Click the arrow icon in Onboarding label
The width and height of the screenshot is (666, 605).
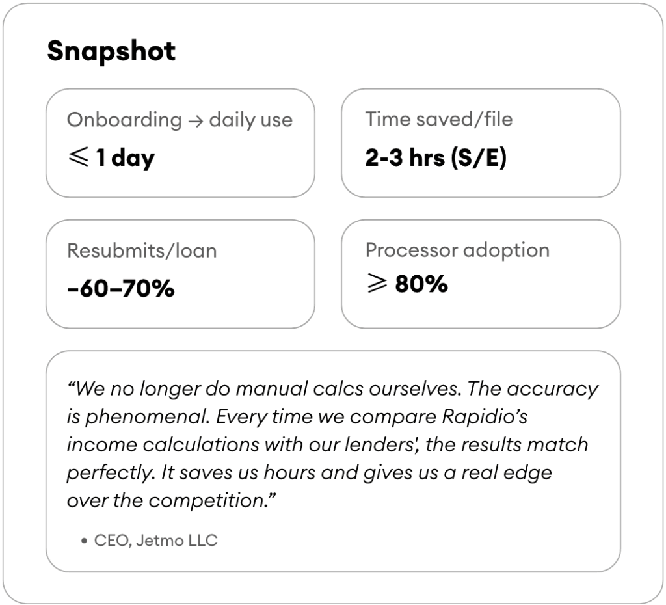[x=195, y=122]
